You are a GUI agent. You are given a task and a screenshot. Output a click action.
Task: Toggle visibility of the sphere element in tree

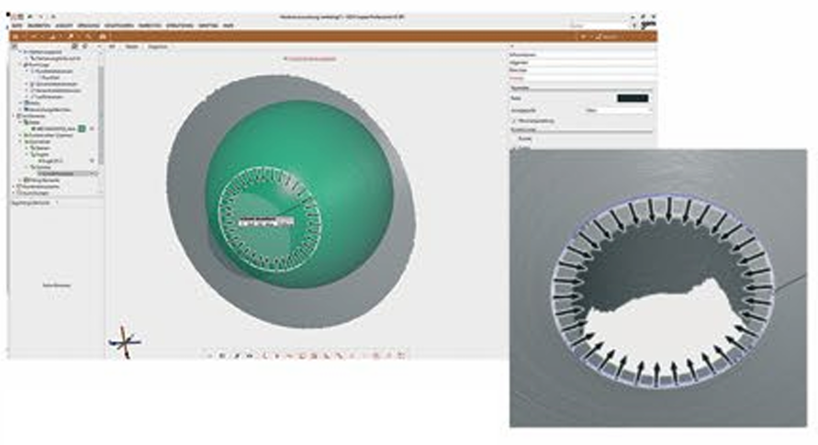[92, 161]
